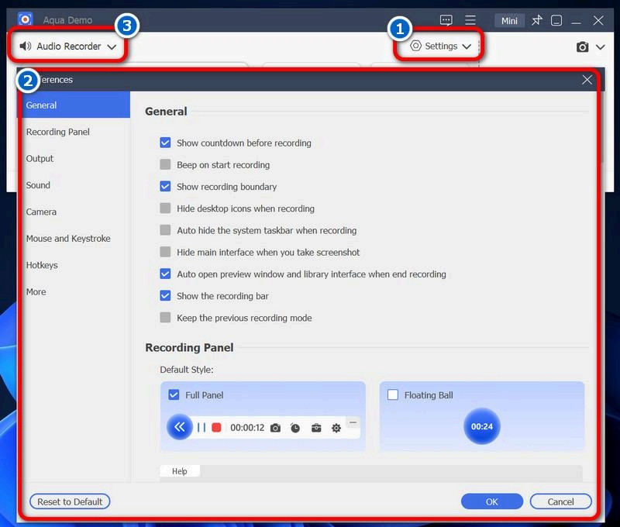The width and height of the screenshot is (620, 527).
Task: Expand the screenshot options chevron
Action: 600,47
